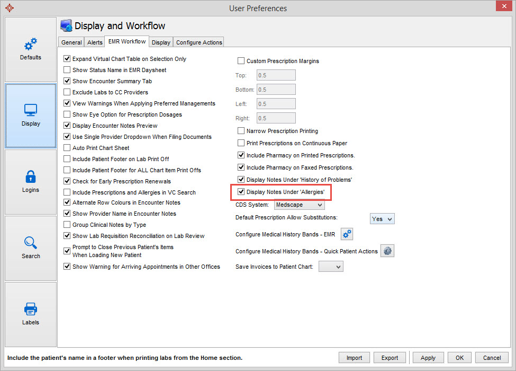
Task: Select the Display monitor icon in sidebar
Action: click(31, 115)
